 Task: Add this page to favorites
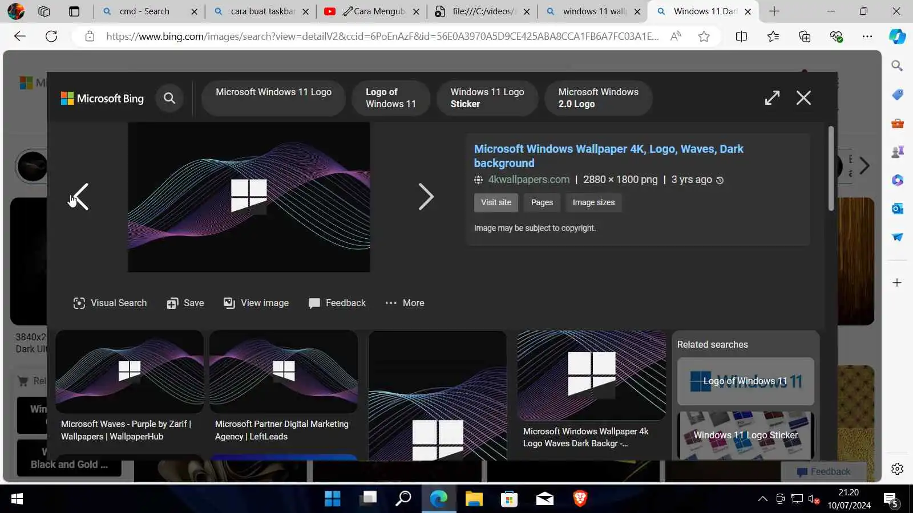coord(704,36)
